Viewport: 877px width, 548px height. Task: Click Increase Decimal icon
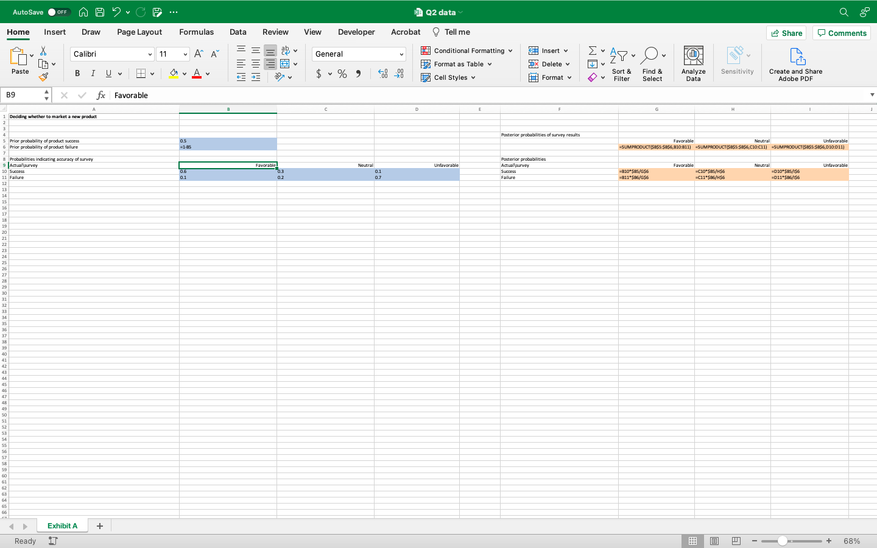[383, 74]
